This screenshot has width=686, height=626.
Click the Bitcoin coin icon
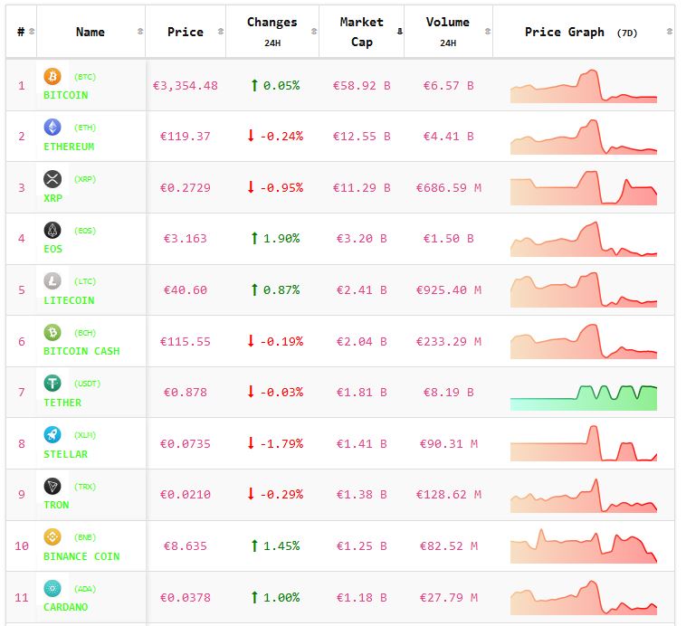click(52, 77)
